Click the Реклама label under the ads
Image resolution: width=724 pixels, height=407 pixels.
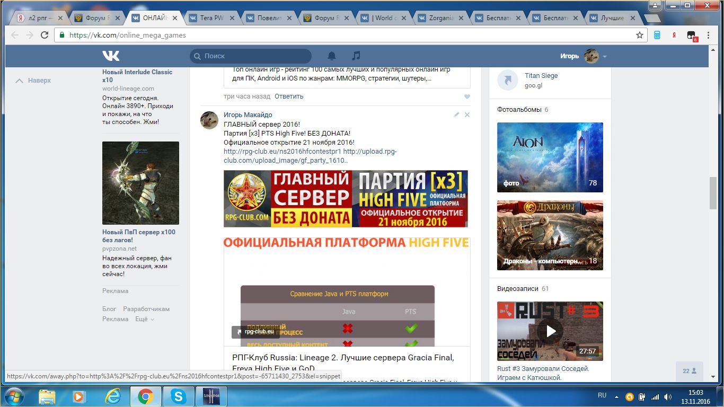click(115, 291)
